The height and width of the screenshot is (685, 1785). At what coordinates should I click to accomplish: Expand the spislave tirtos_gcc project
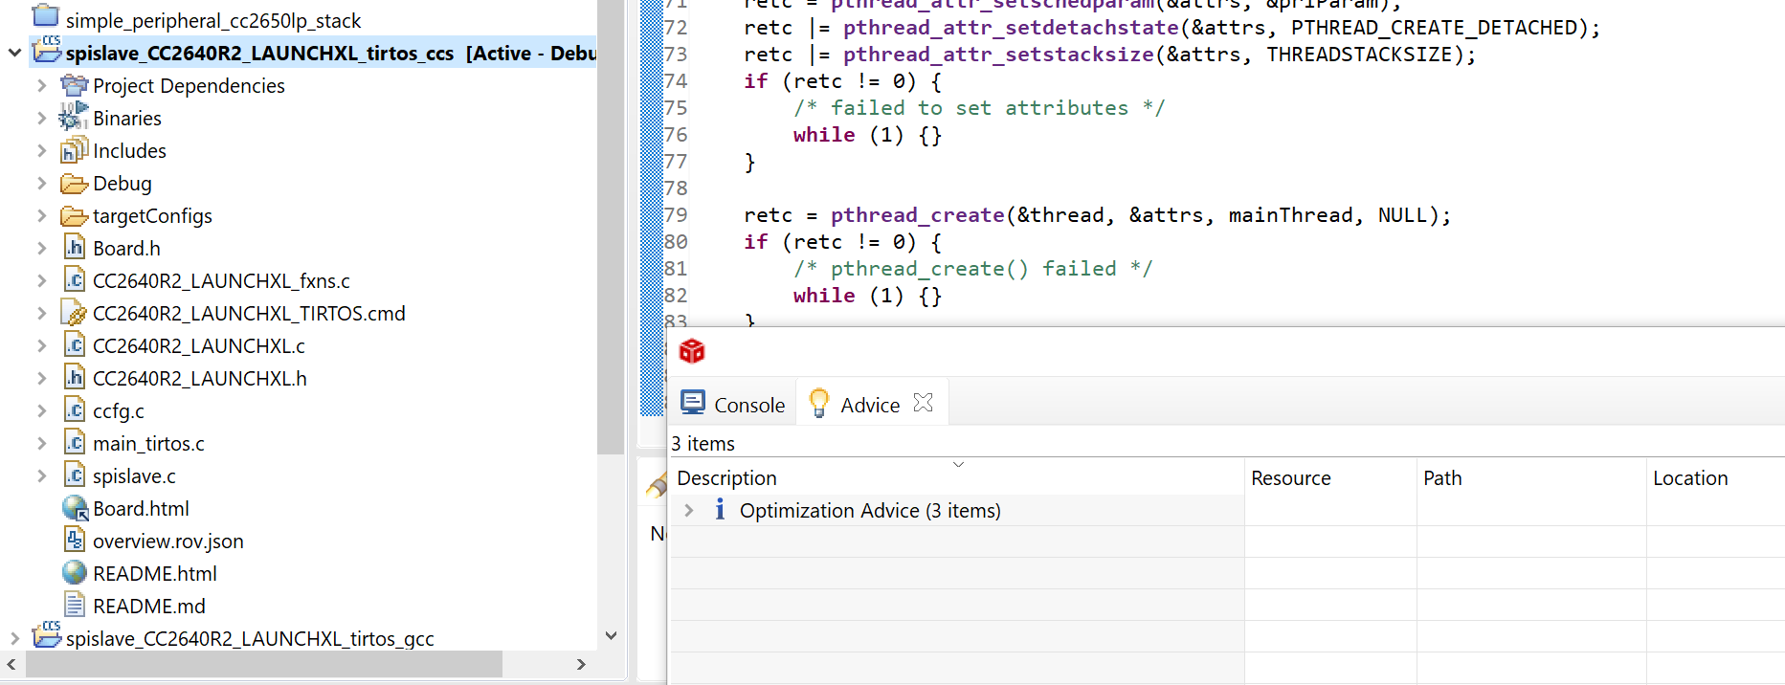pos(14,638)
